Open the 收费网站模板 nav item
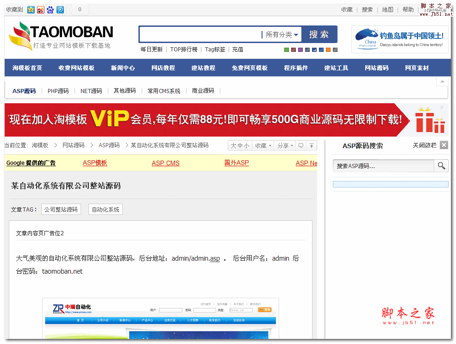 click(76, 68)
